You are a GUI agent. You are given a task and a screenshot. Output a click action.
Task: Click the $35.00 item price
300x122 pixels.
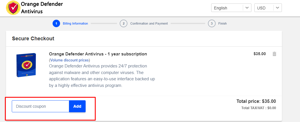(260, 54)
